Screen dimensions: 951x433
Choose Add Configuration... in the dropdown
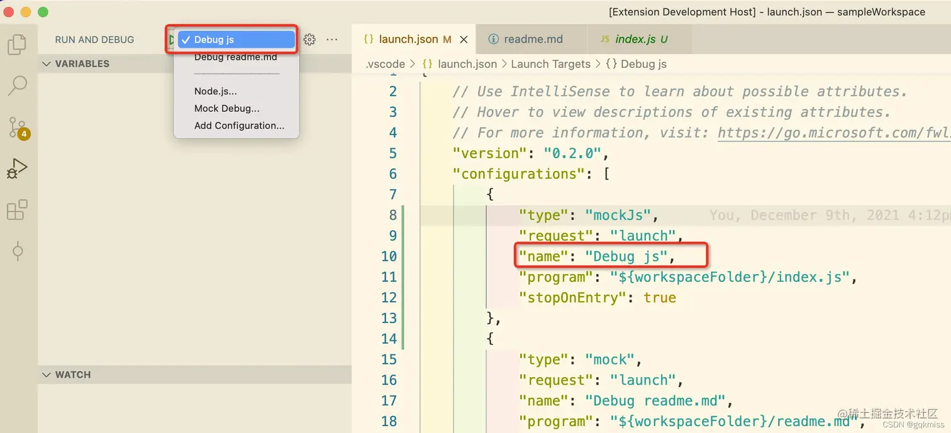point(240,126)
